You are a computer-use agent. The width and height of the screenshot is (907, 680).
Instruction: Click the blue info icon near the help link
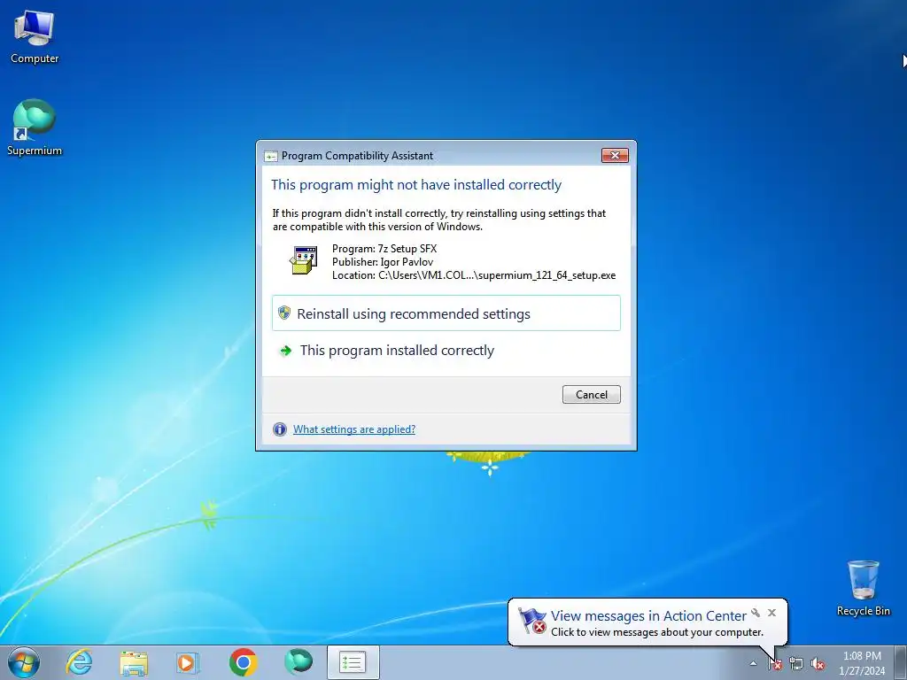click(279, 429)
